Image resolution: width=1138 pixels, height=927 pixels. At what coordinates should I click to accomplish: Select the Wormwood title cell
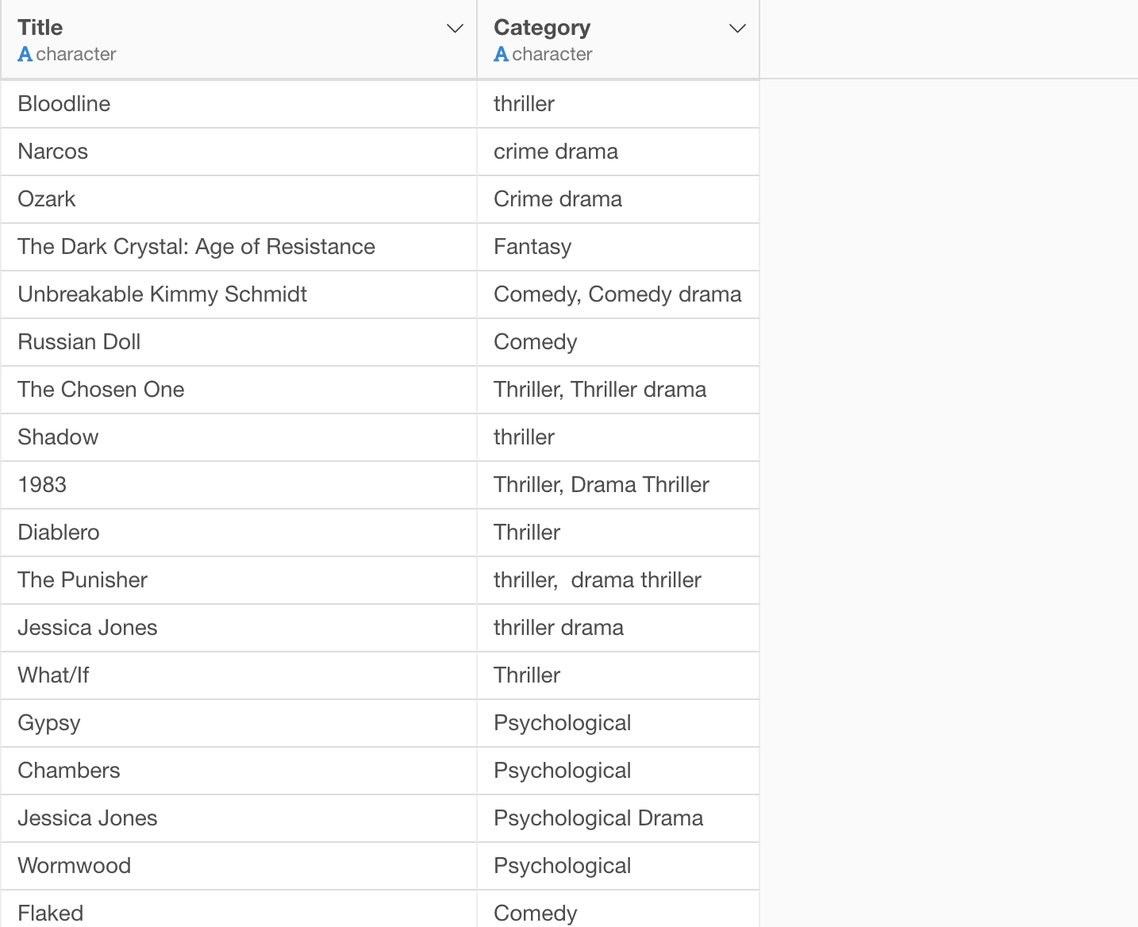(238, 866)
